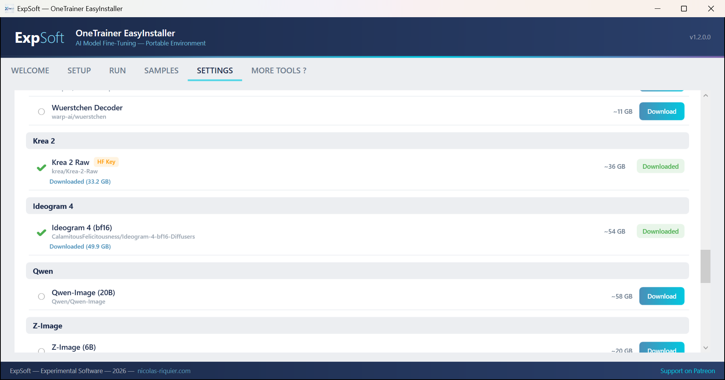Select the Wuerstchen Decoder radio button
725x380 pixels.
[x=41, y=112]
